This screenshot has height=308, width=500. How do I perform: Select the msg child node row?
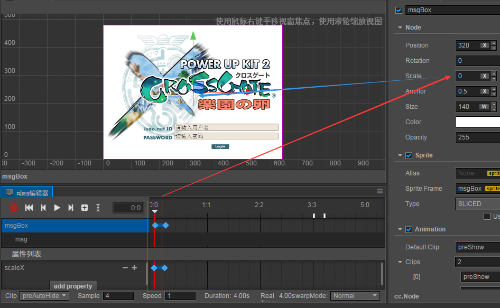tap(75, 239)
